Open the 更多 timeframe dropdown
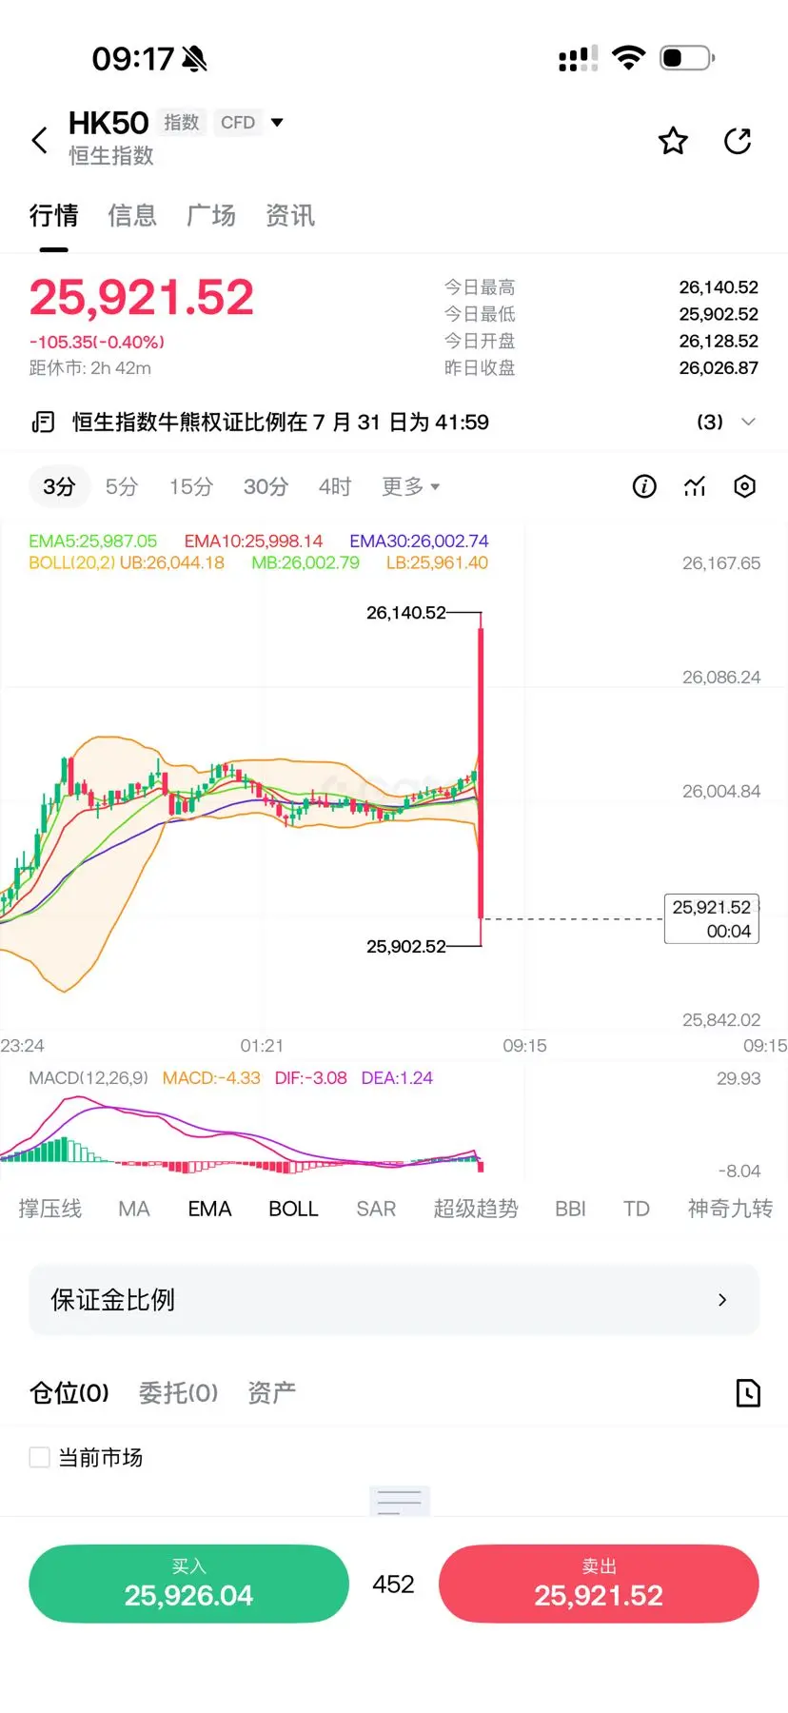This screenshot has width=788, height=1713. coord(410,486)
